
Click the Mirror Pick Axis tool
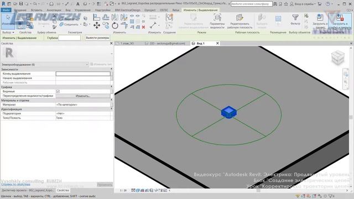click(x=114, y=17)
